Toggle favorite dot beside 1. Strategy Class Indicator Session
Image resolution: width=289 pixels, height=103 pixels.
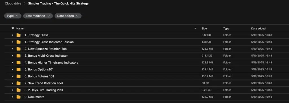pos(13,42)
